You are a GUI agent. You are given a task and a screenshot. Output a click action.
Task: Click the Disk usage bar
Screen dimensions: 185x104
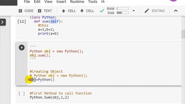123,13
